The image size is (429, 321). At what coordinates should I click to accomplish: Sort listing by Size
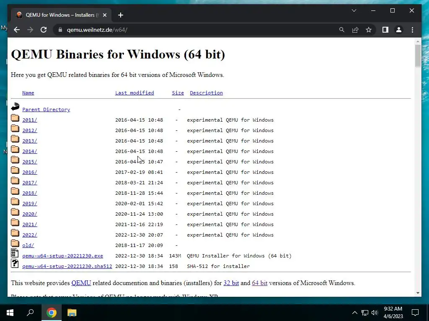coord(178,93)
